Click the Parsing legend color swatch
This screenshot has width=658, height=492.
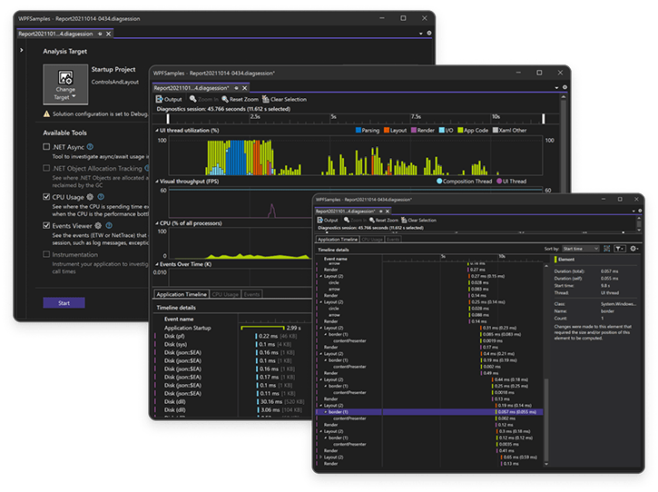[358, 130]
